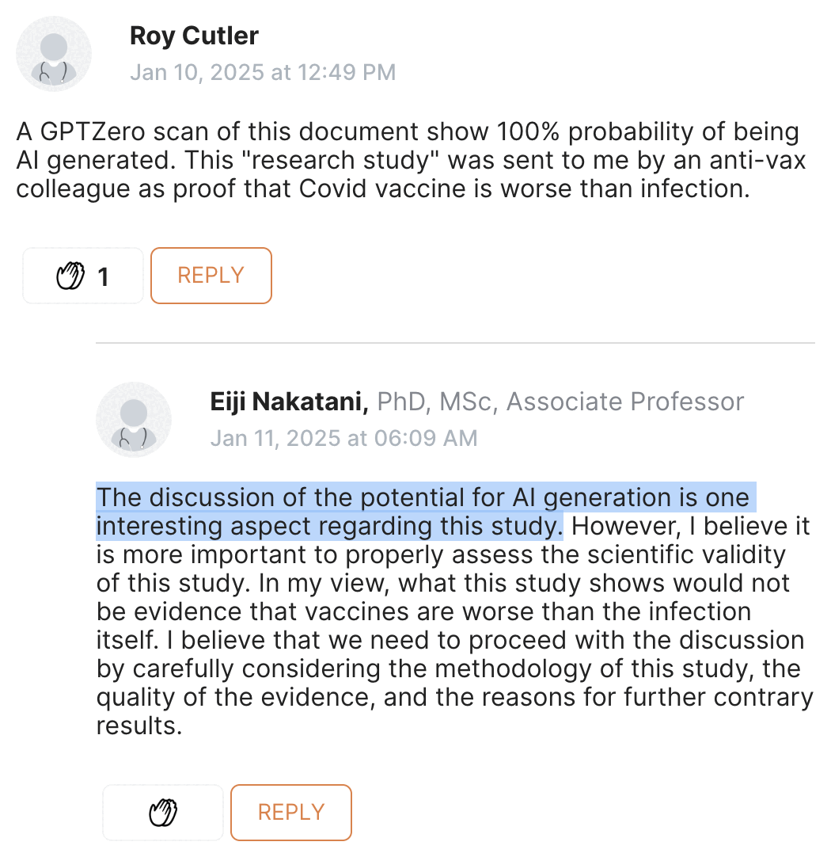831x857 pixels.
Task: Click the clap count "1" on Roy's comment
Action: click(x=103, y=276)
